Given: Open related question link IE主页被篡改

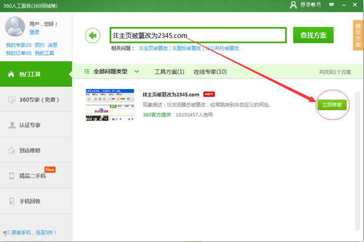Looking at the screenshot, I should [153, 48].
